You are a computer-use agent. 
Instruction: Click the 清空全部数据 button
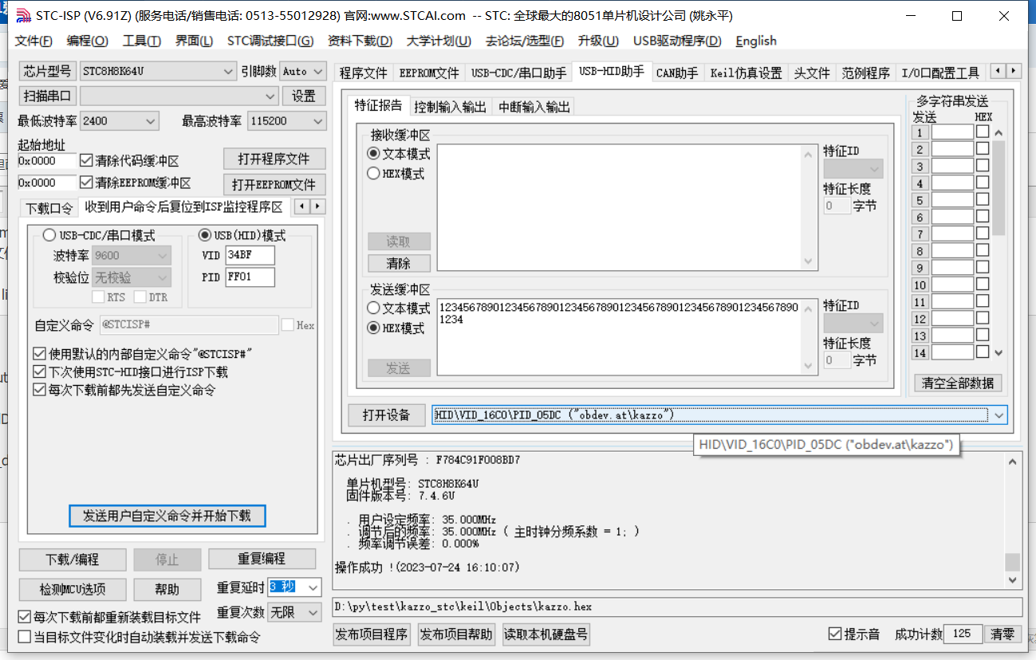point(958,383)
